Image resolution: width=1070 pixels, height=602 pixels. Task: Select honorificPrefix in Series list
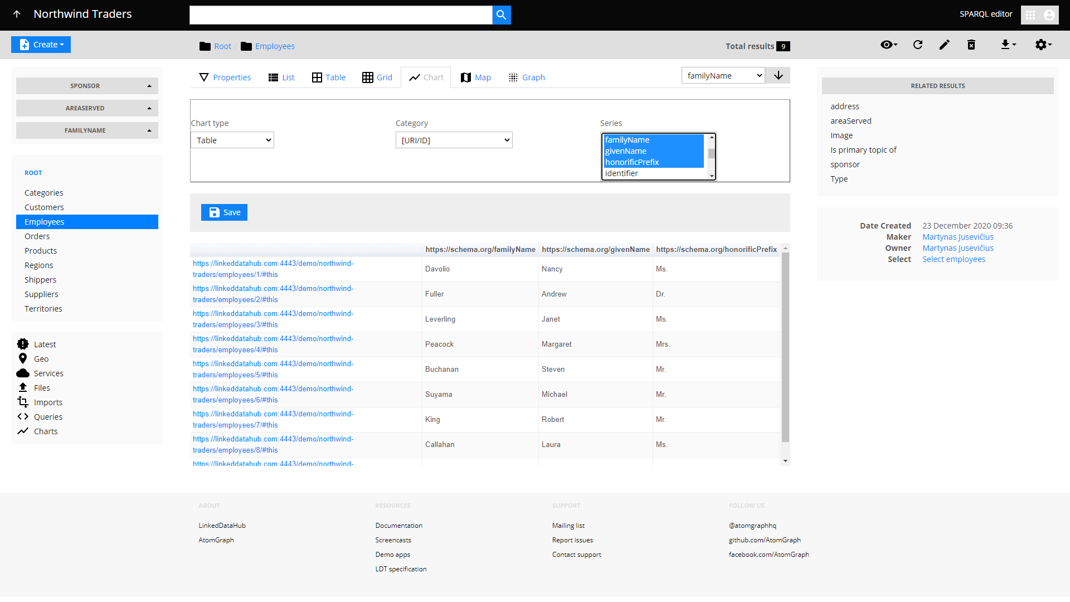pos(654,162)
